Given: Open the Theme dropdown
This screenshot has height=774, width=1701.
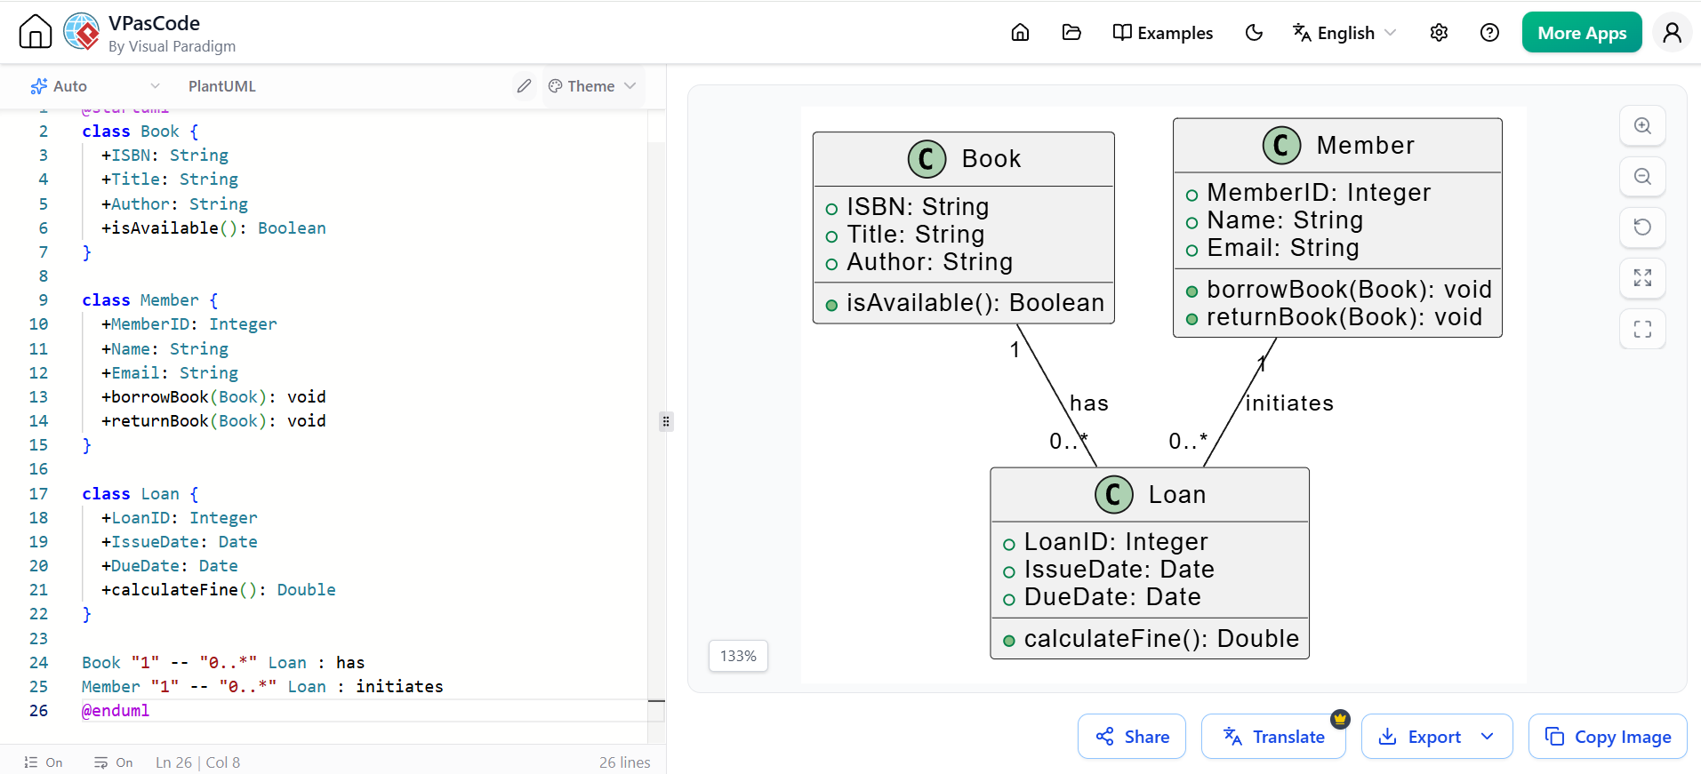Looking at the screenshot, I should tap(592, 86).
